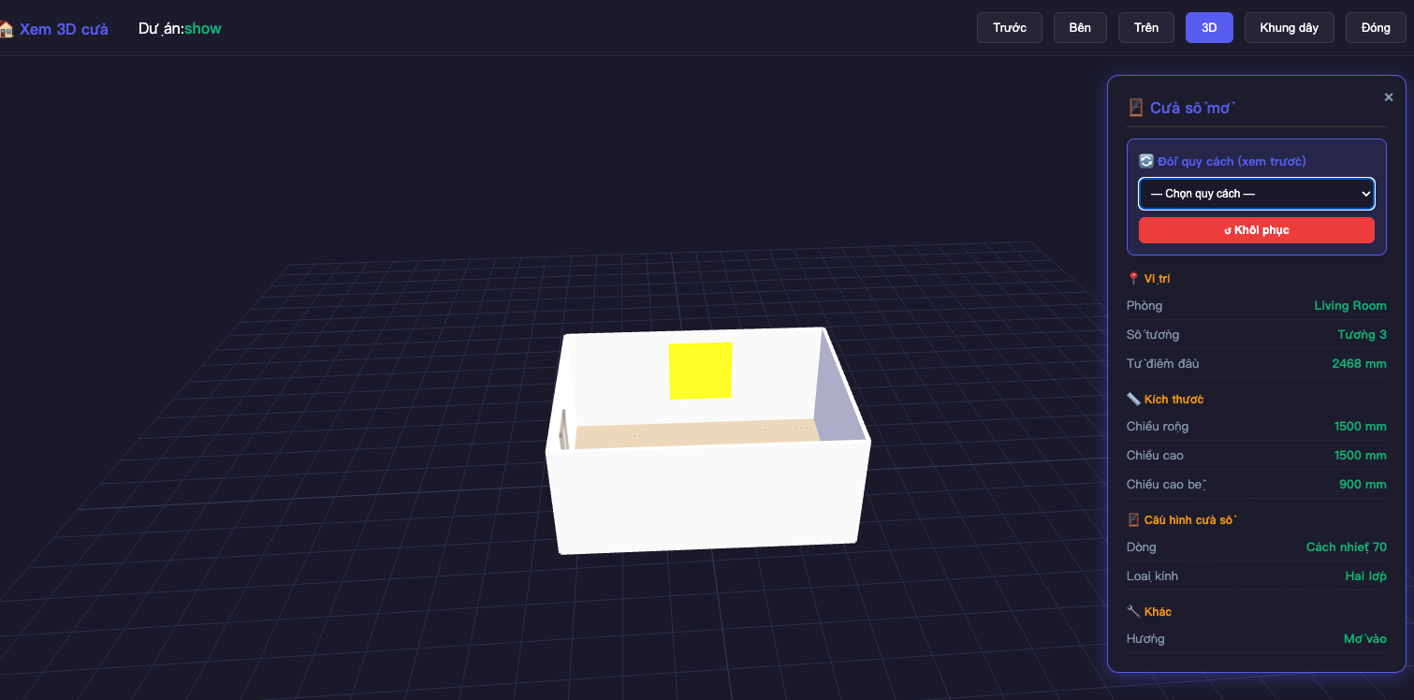Click the ruler icon beside Kích thước
Viewport: 1414px width, 700px height.
click(x=1133, y=399)
